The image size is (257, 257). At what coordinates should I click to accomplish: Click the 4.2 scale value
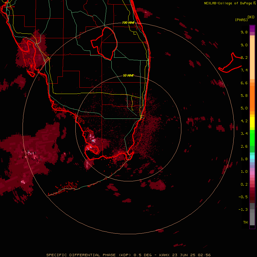point(244,121)
